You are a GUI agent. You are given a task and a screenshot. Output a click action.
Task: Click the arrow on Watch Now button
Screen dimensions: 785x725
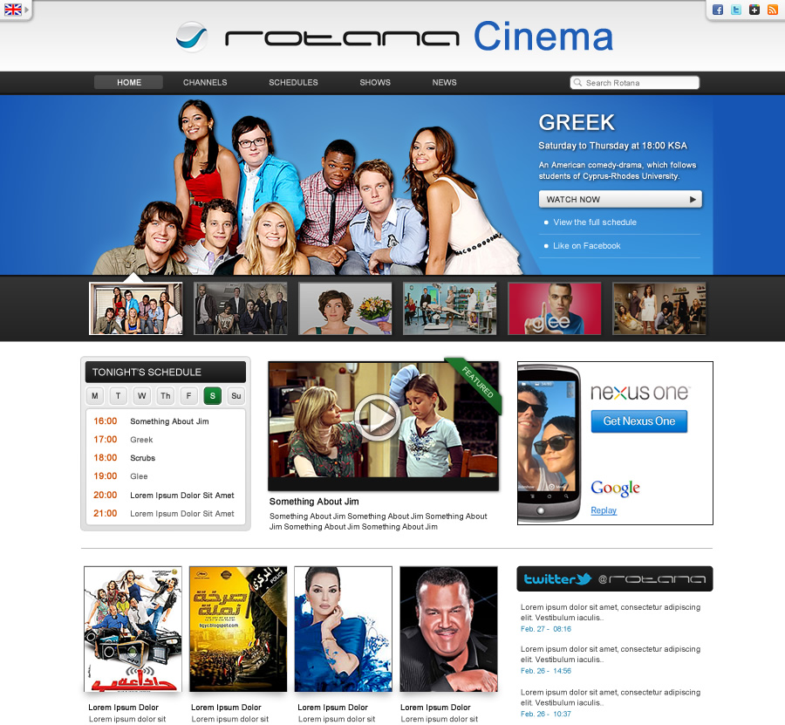pos(693,199)
